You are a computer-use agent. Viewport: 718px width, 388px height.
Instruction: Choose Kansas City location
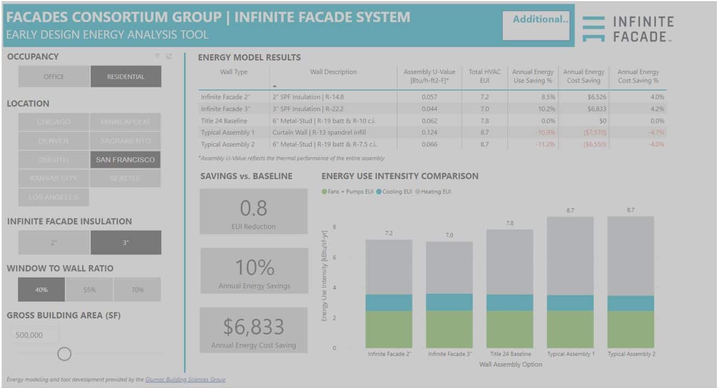pos(54,178)
